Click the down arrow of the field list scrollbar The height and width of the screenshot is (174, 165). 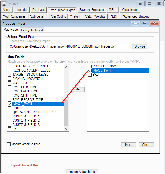(x=66, y=129)
